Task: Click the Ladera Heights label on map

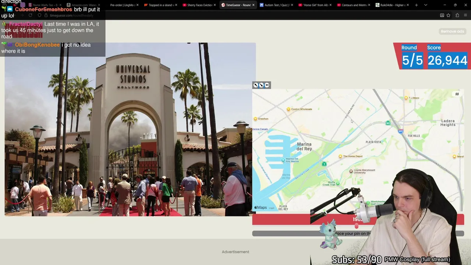Action: pyautogui.click(x=448, y=123)
